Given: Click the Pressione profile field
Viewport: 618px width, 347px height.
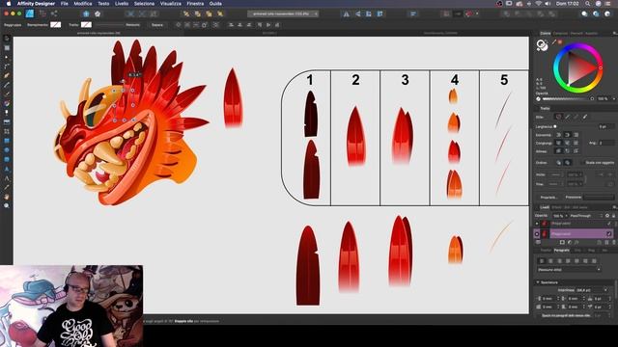Looking at the screenshot, I should [599, 197].
